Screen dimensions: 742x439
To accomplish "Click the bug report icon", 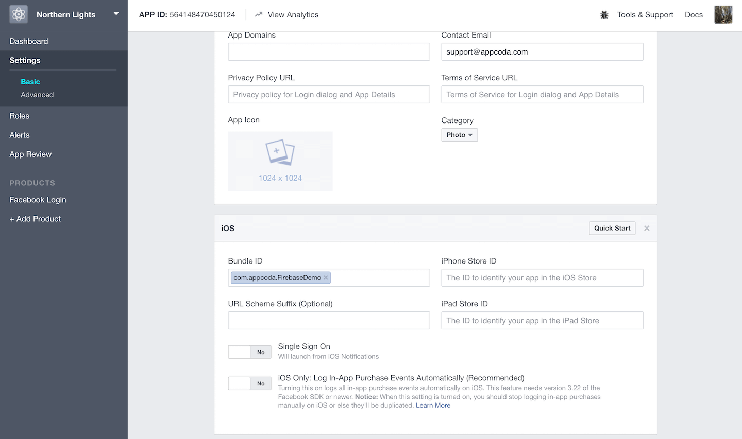I will click(604, 15).
